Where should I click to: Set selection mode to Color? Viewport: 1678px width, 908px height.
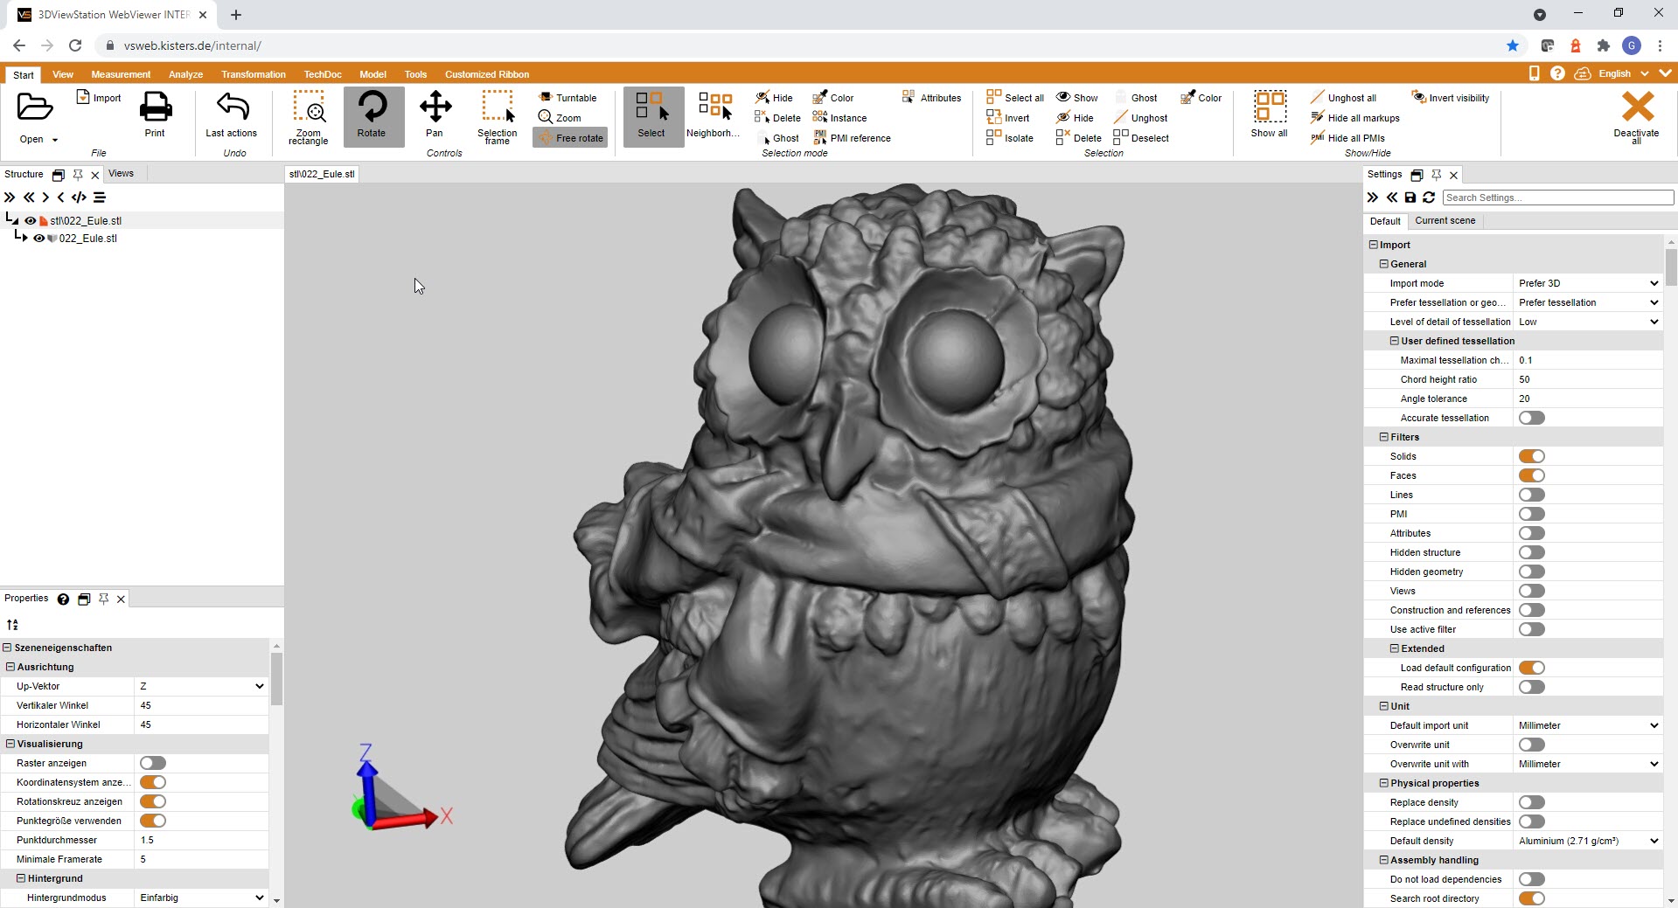point(833,98)
